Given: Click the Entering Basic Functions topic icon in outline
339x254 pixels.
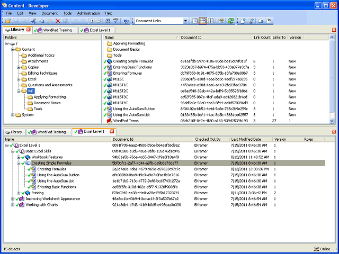Looking at the screenshot, I should (x=33, y=187).
